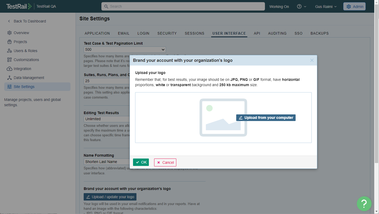Cancel the logo upload dialog
The height and width of the screenshot is (214, 379).
pos(165,162)
